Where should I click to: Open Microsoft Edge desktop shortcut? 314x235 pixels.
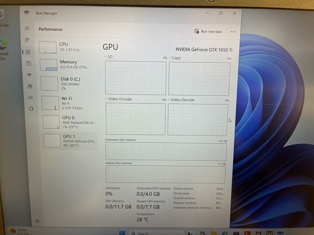[x=4, y=48]
